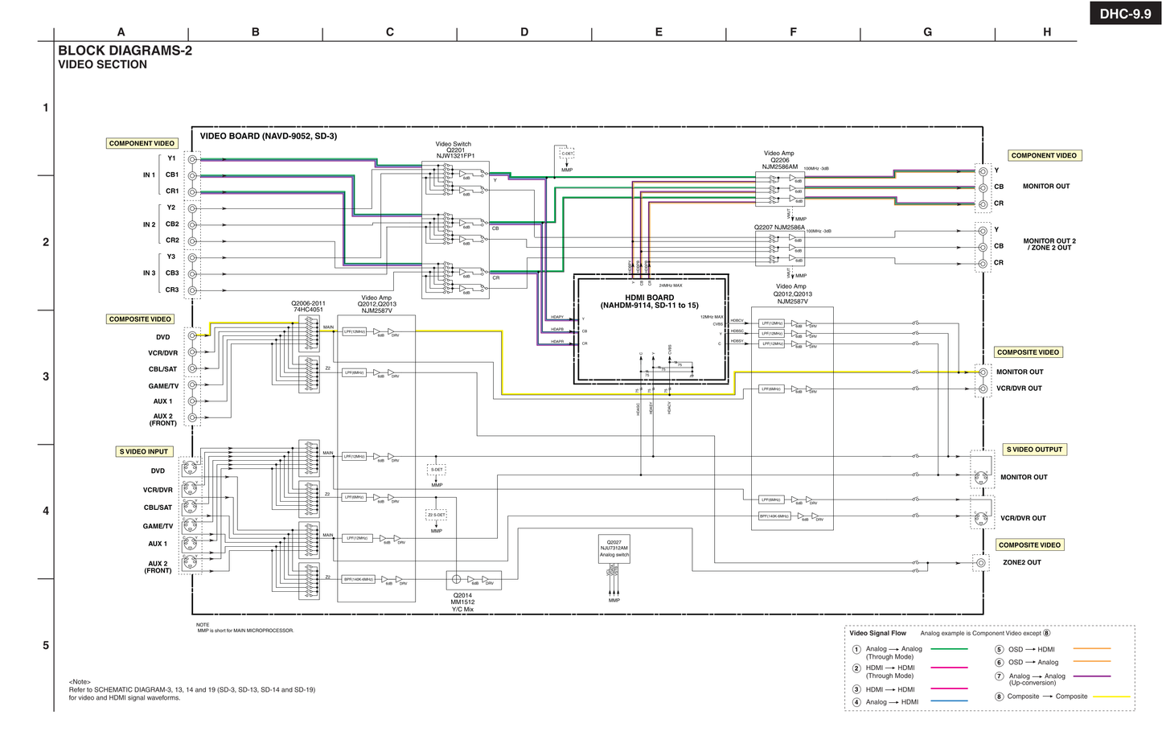Select the MONITOR OUT CB component jack
The image size is (1162, 752).
coord(984,187)
